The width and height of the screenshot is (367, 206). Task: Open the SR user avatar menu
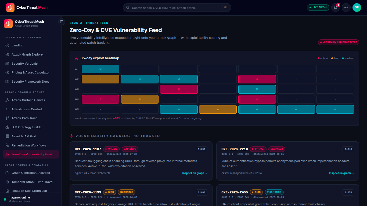point(357,8)
